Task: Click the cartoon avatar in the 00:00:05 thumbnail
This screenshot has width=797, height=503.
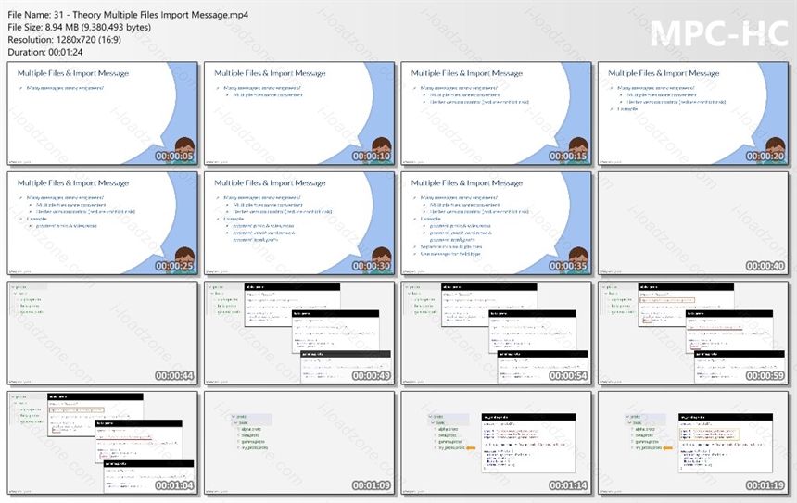Action: pos(184,150)
